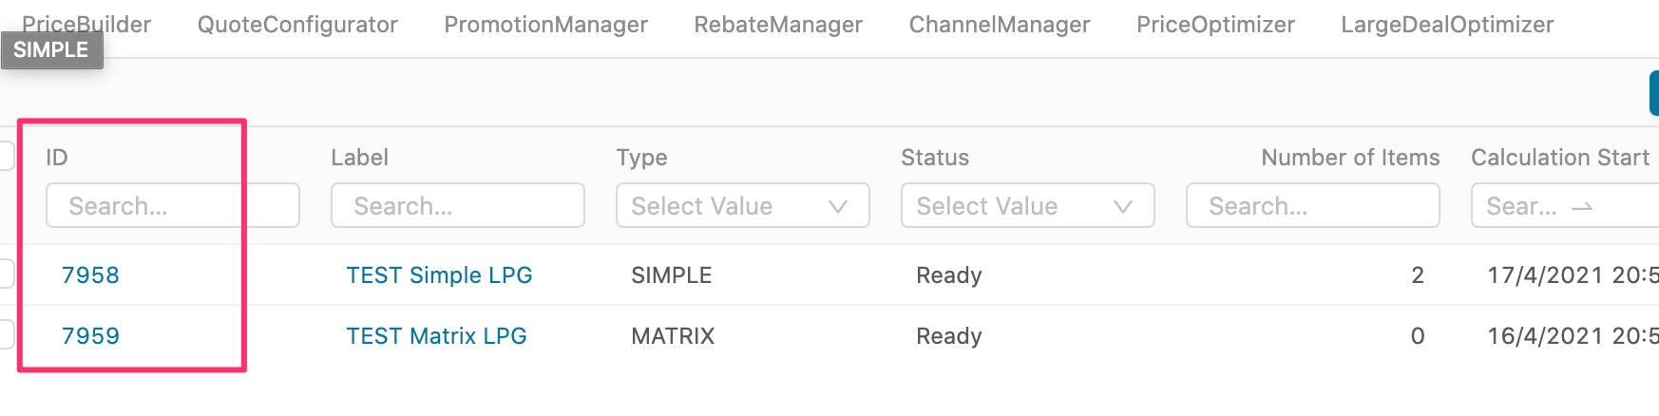Click the Label search field

[457, 206]
